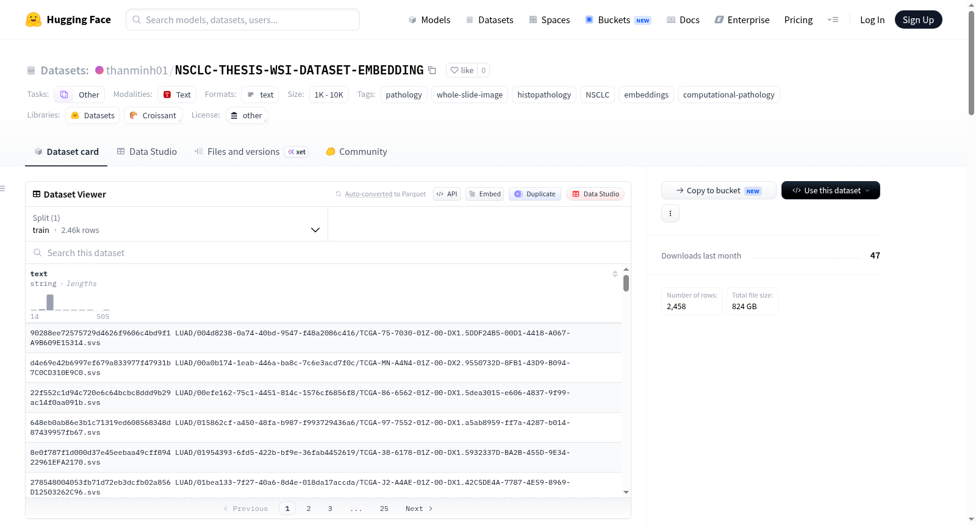Click the thanminh01 user avatar
Image resolution: width=976 pixels, height=525 pixels.
click(x=99, y=70)
